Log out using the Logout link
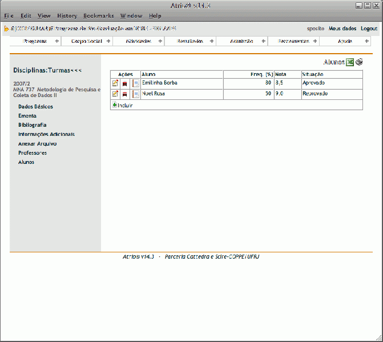 tap(369, 28)
